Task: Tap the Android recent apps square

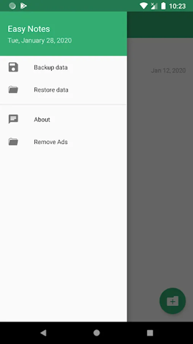Action: pyautogui.click(x=150, y=333)
